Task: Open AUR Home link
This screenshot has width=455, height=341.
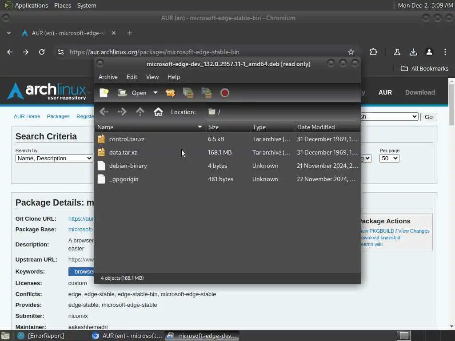Action: pyautogui.click(x=27, y=116)
